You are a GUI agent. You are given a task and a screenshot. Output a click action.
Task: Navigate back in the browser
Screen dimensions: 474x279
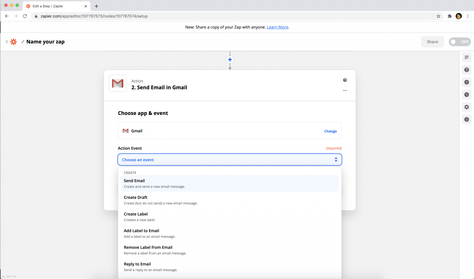[6, 16]
